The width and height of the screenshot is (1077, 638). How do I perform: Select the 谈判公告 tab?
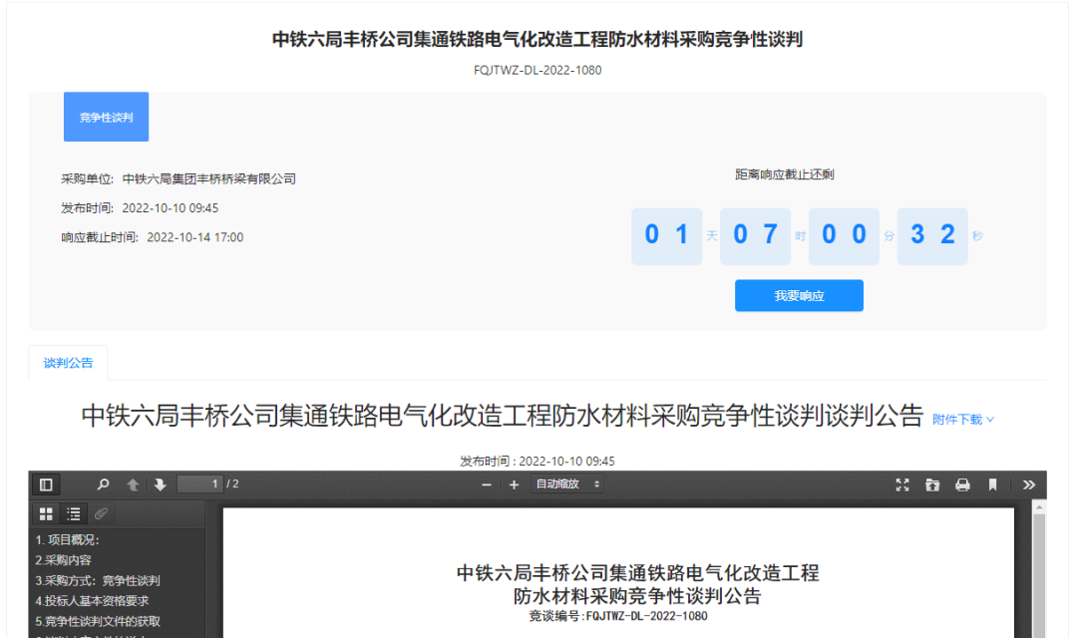coord(68,363)
